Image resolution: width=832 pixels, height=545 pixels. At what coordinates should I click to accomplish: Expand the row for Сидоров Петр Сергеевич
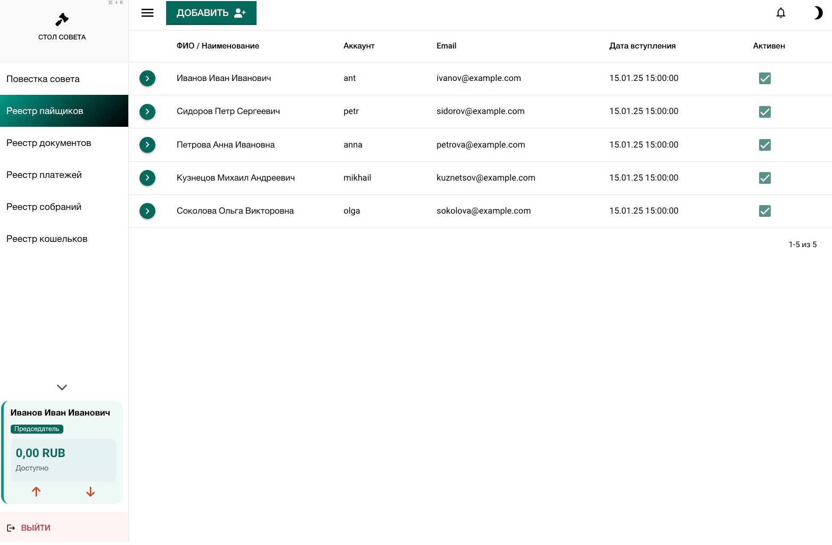(x=147, y=112)
